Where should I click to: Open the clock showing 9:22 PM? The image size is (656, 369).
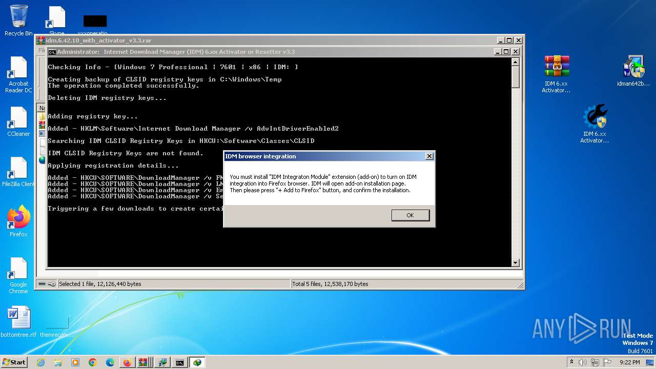click(x=629, y=362)
